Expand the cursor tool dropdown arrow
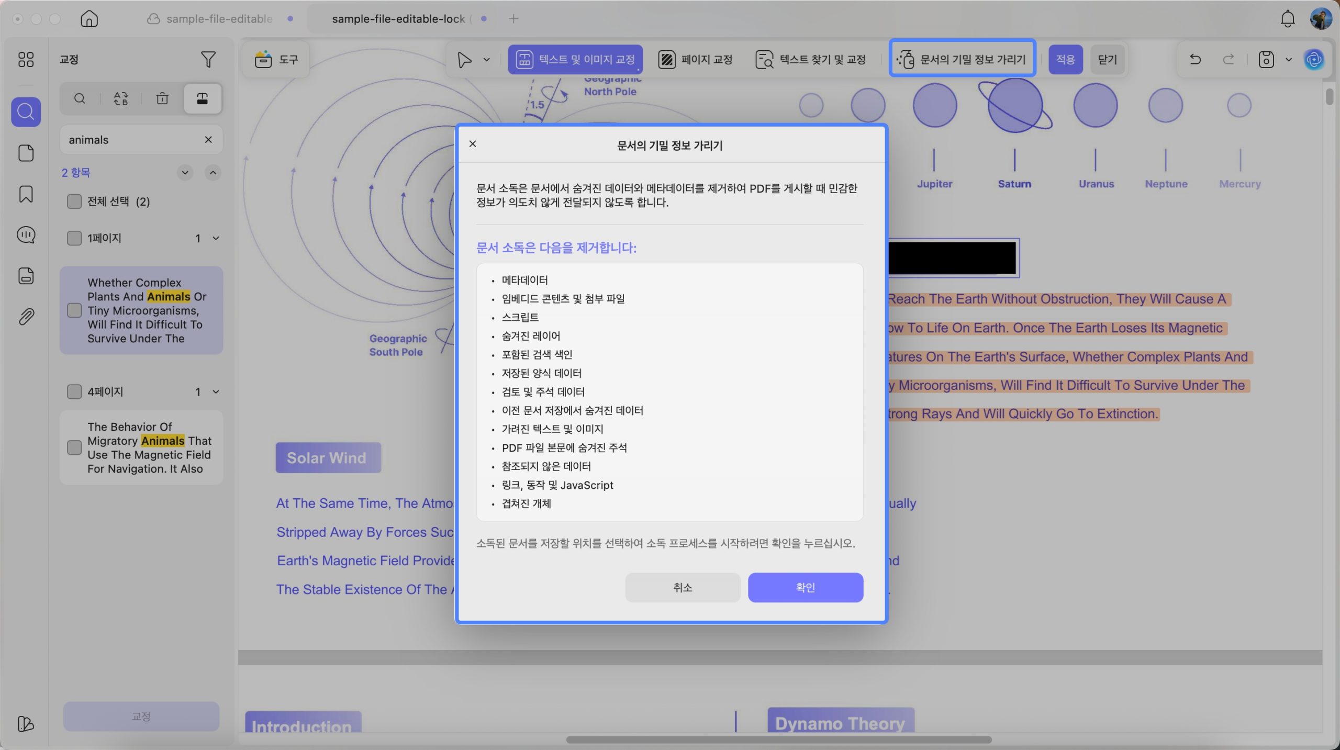Image resolution: width=1340 pixels, height=750 pixels. pyautogui.click(x=487, y=60)
